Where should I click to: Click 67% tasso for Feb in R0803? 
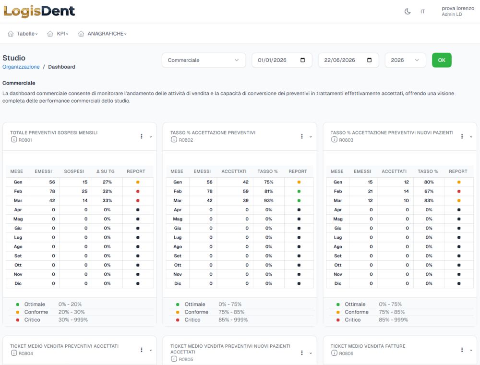click(x=429, y=191)
